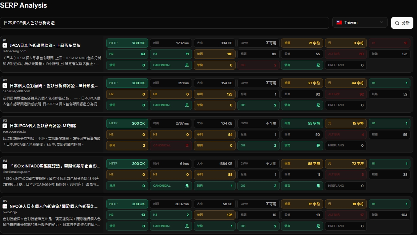Click the 334 KB page size cell
This screenshot has height=235, width=417.
[x=214, y=43]
